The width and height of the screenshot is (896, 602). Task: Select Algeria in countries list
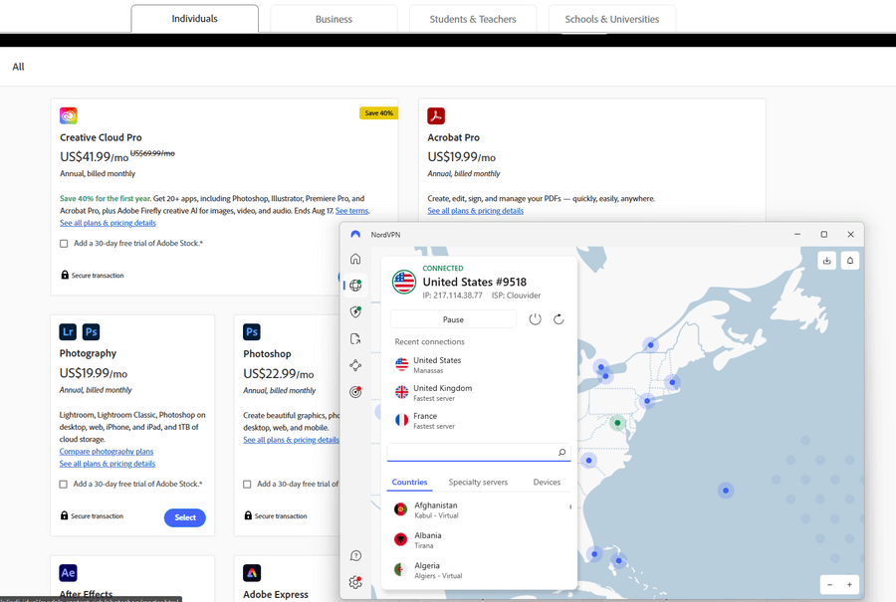point(479,570)
